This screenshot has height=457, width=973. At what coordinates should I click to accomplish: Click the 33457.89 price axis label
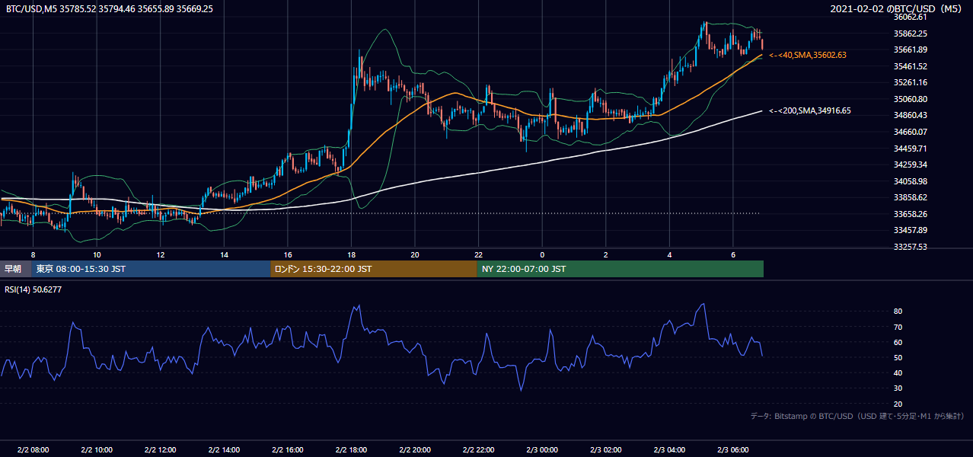pos(911,230)
